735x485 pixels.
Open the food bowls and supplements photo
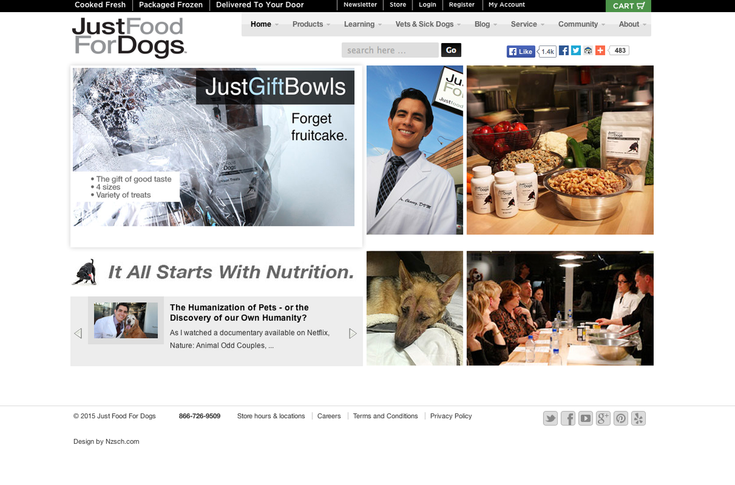click(x=560, y=150)
